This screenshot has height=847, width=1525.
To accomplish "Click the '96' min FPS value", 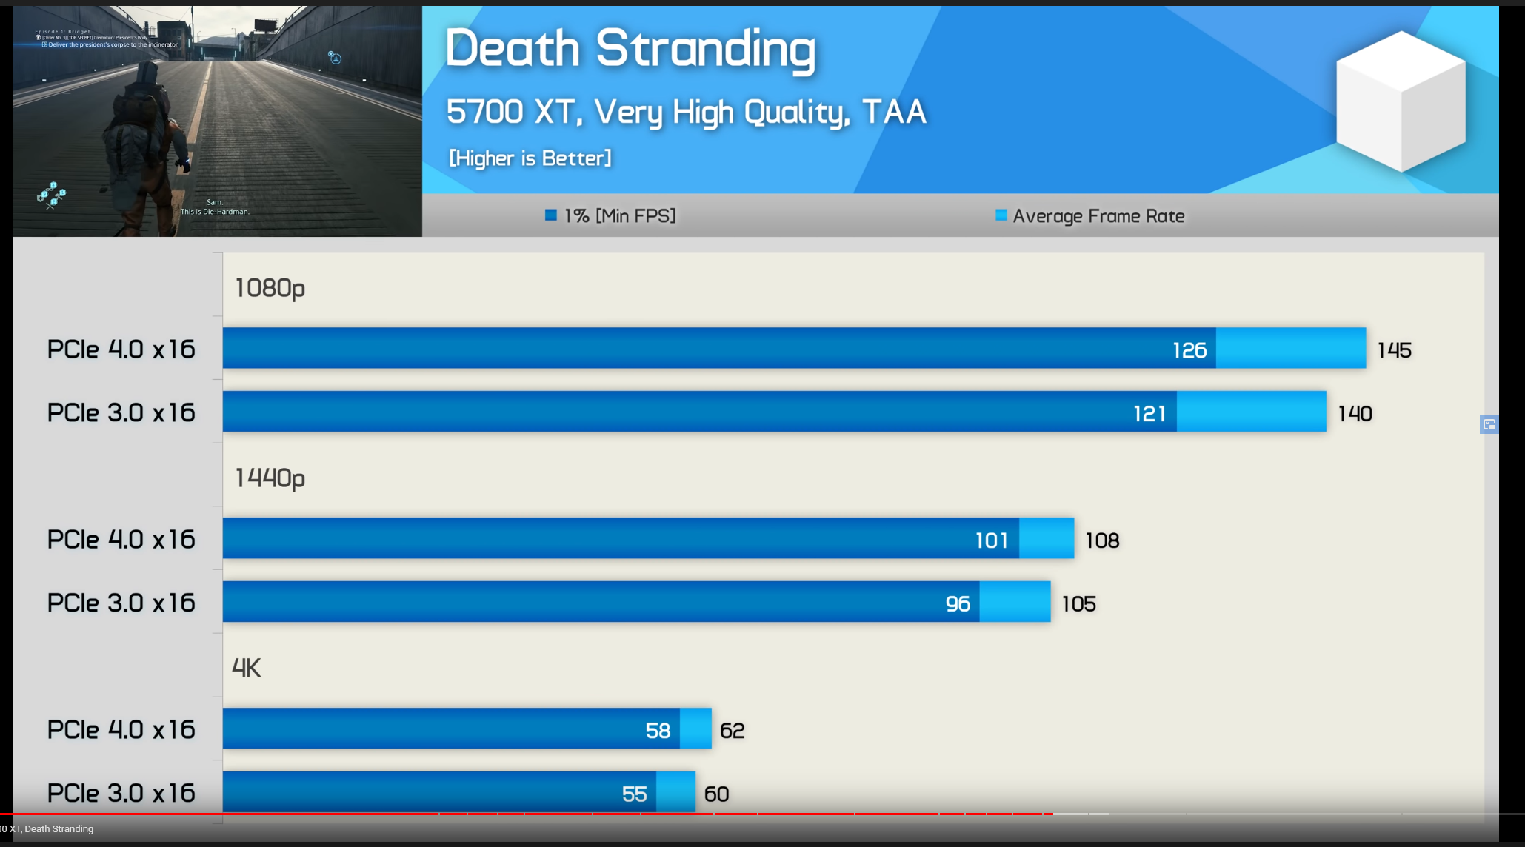I will pyautogui.click(x=958, y=604).
